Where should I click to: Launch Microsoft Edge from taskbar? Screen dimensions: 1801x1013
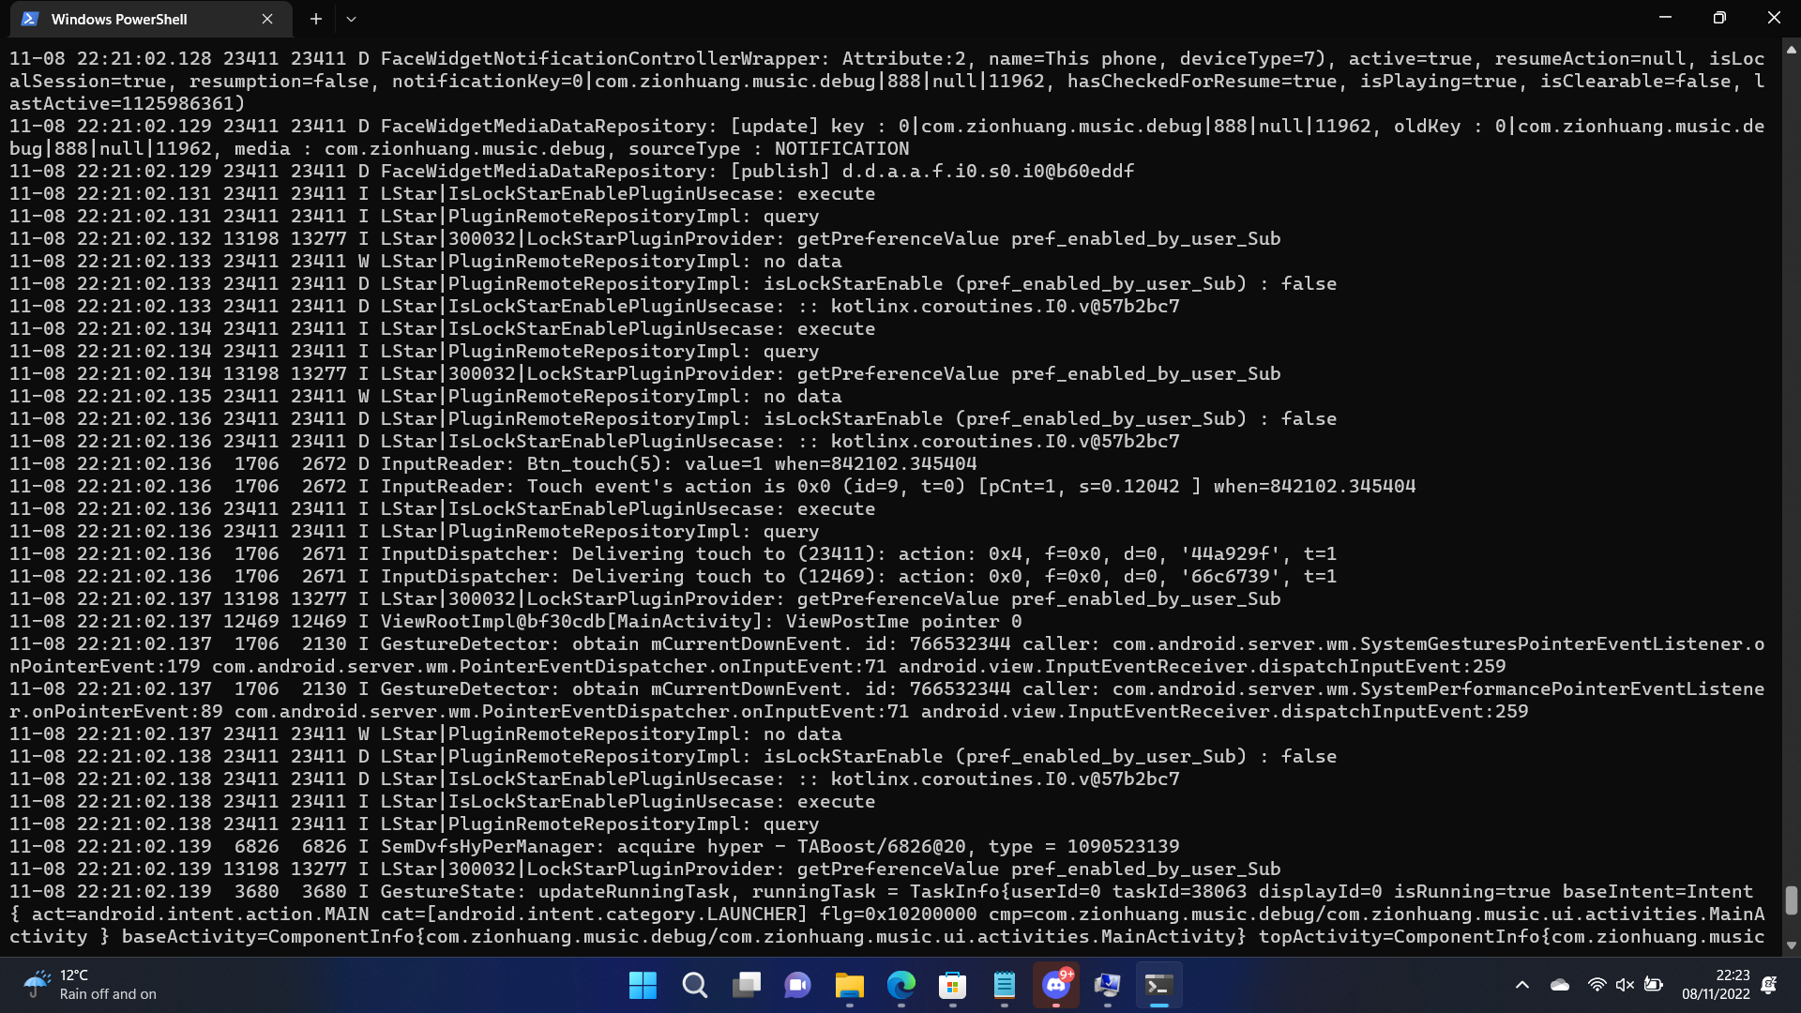point(901,985)
